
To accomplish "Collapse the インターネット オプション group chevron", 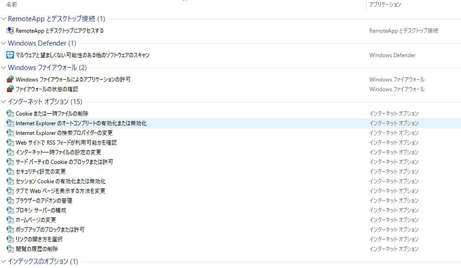I will pos(3,102).
